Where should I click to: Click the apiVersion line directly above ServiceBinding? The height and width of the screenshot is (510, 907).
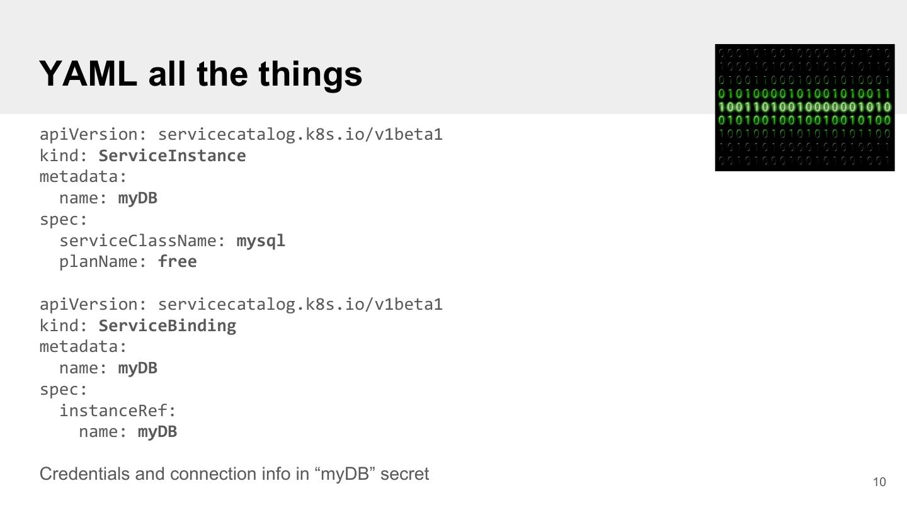coord(241,304)
